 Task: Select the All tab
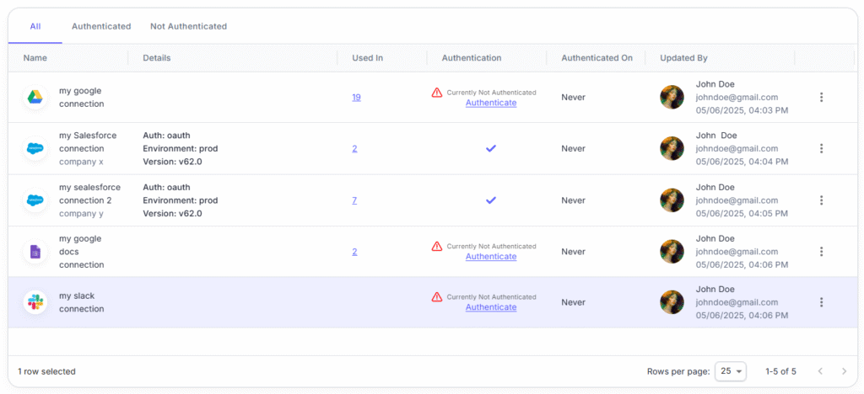[x=35, y=26]
